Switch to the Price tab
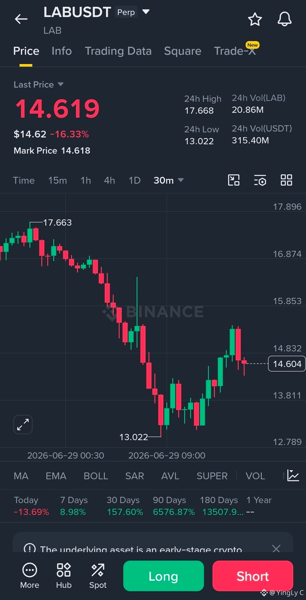Viewport: 306px width, 600px height. [26, 51]
